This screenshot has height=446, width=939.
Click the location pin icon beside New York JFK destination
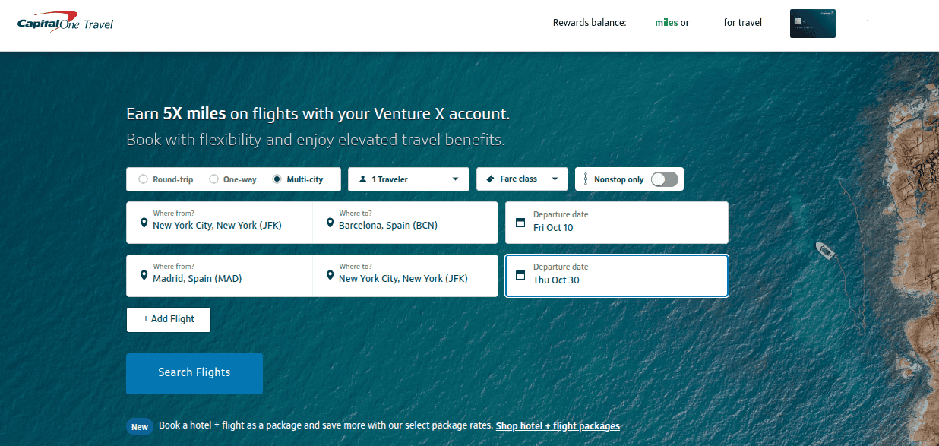[x=330, y=276]
